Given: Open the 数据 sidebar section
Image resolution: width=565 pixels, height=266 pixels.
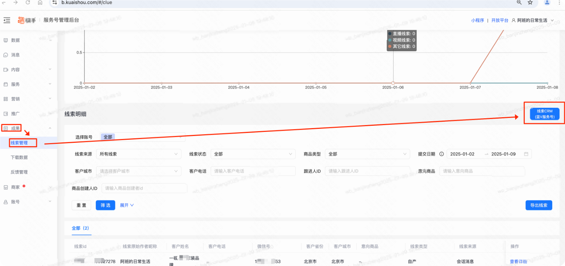Looking at the screenshot, I should point(15,40).
